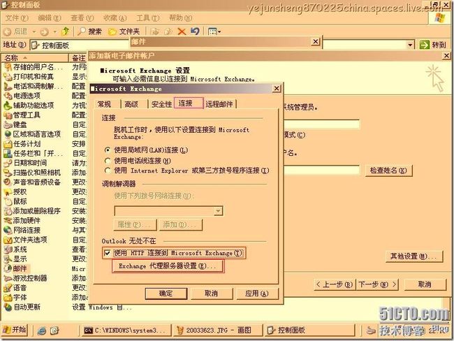Click the Forward arrow toolbar icon
The image size is (454, 341).
coord(44,31)
